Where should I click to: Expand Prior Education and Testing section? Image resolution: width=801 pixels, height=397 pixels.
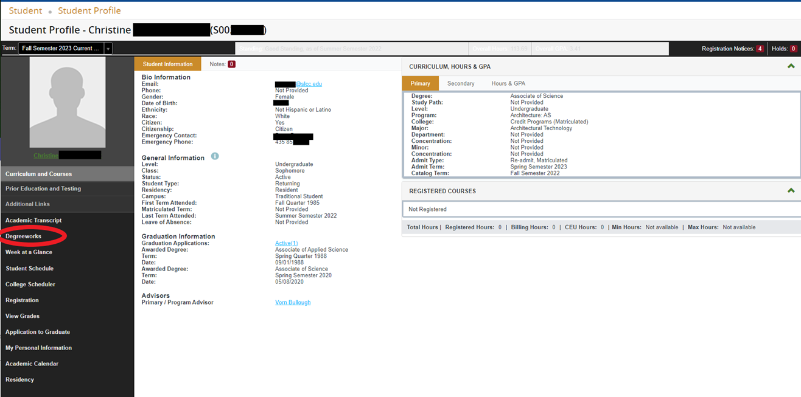tap(43, 188)
